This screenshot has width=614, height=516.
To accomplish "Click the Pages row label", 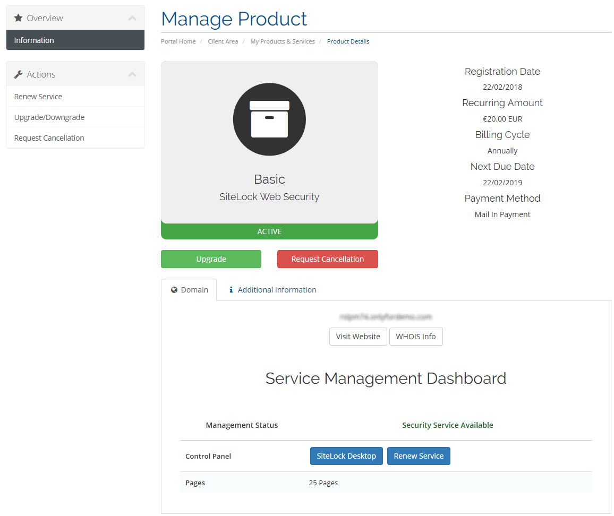I will (x=195, y=483).
